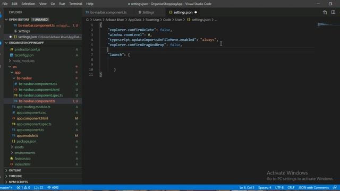
Task: Open the Run menu
Action: (x=62, y=4)
